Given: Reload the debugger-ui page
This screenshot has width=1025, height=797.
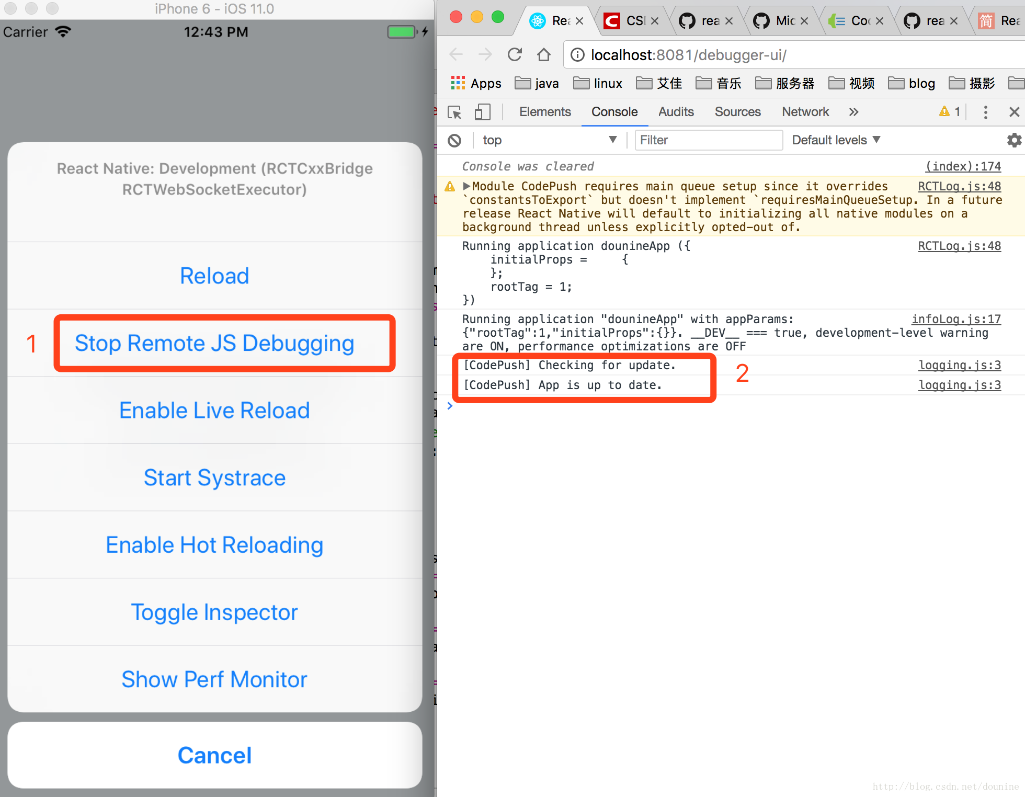Looking at the screenshot, I should click(x=515, y=54).
